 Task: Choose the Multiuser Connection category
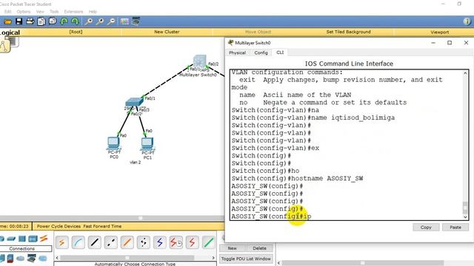click(x=43, y=259)
